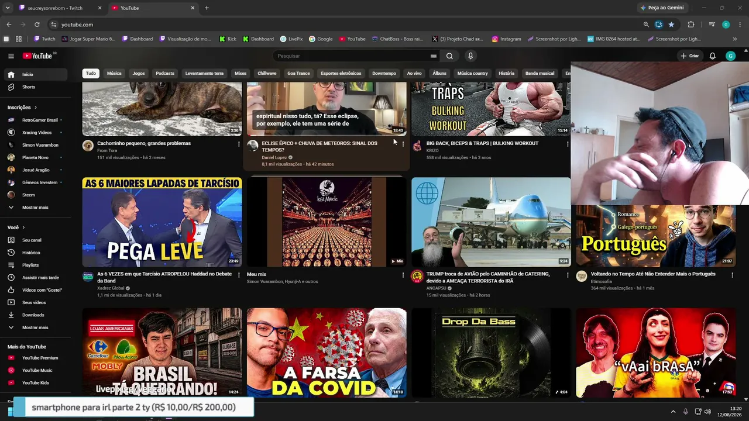Click the Criar button
The height and width of the screenshot is (421, 749).
(690, 56)
